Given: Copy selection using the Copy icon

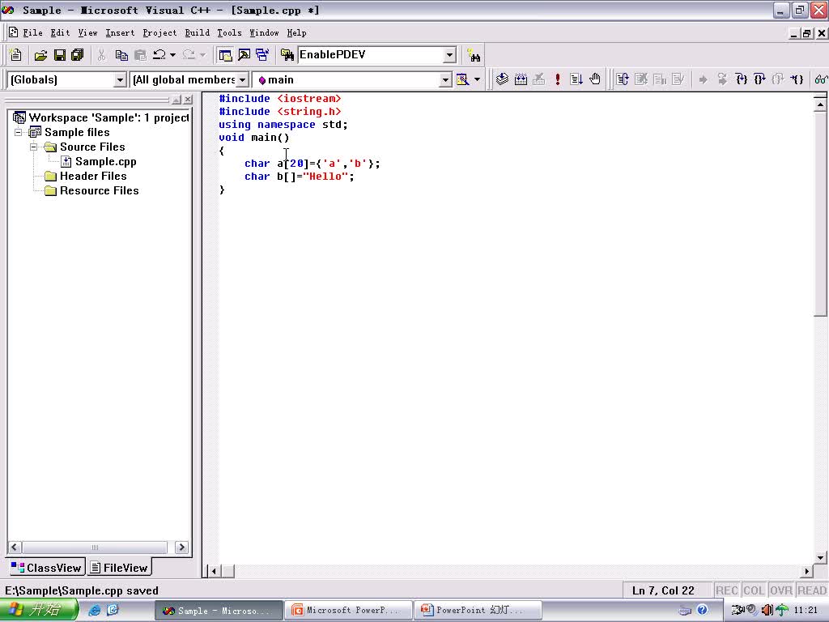Looking at the screenshot, I should (x=121, y=55).
